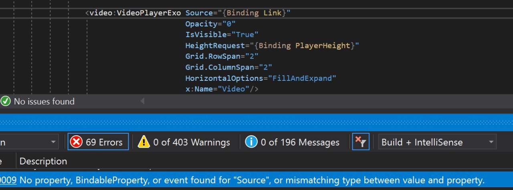The width and height of the screenshot is (513, 190).
Task: Click the Grid.RowSpan="2" line
Action: 222,56
